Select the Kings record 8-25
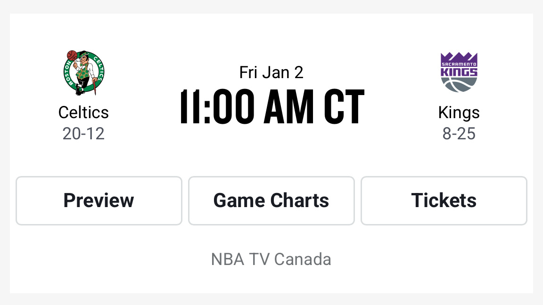 [x=459, y=134]
